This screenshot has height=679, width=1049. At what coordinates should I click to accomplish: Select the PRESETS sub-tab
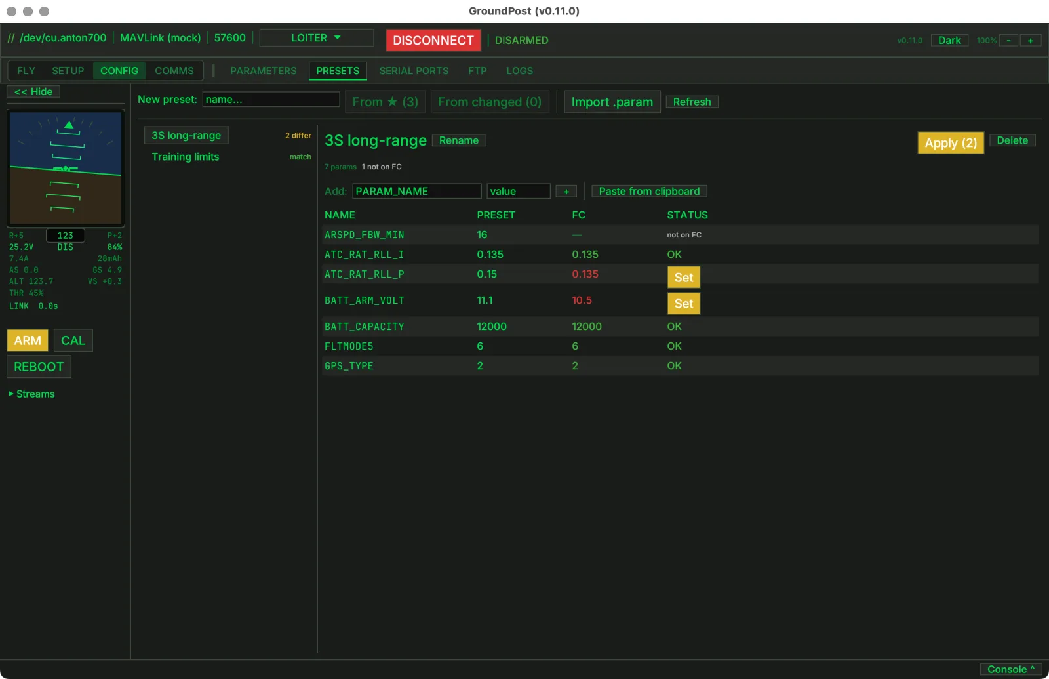[x=338, y=71]
